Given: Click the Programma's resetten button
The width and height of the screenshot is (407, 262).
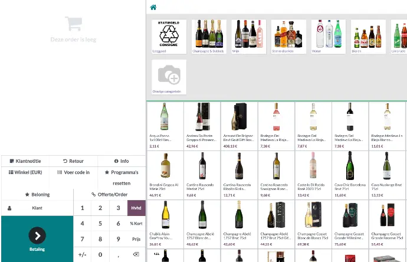Looking at the screenshot, I should click(121, 176).
